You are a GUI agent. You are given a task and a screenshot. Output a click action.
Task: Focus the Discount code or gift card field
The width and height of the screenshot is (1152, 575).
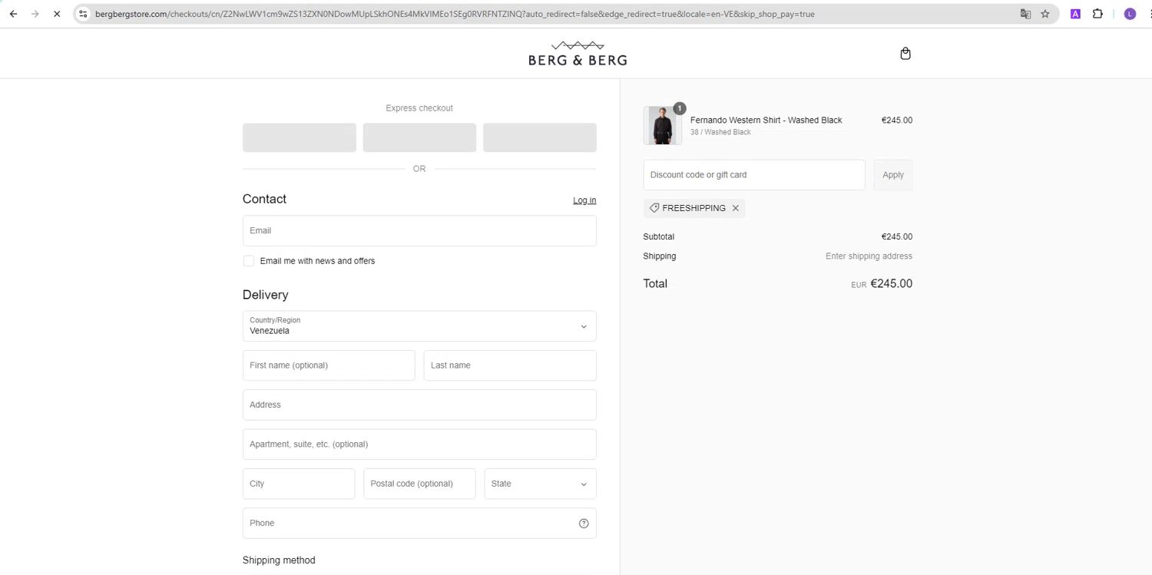click(x=754, y=175)
